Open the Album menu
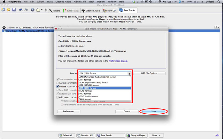Screen dimensions: 223x139 tap(40, 2)
